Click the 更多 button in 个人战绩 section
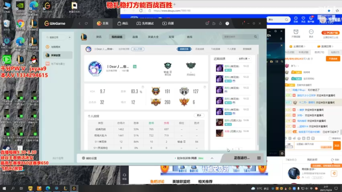Screen dimensions: 342x192 [199, 115]
